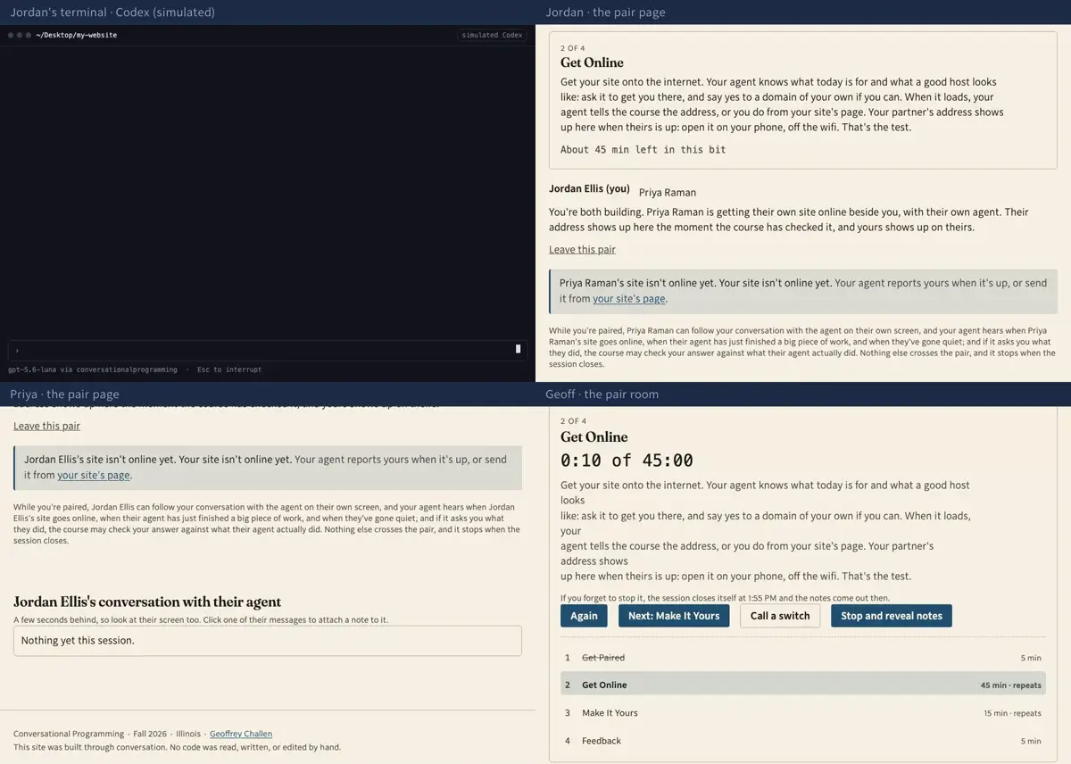Click the Nothing yet this session box
The height and width of the screenshot is (764, 1071).
pos(268,641)
